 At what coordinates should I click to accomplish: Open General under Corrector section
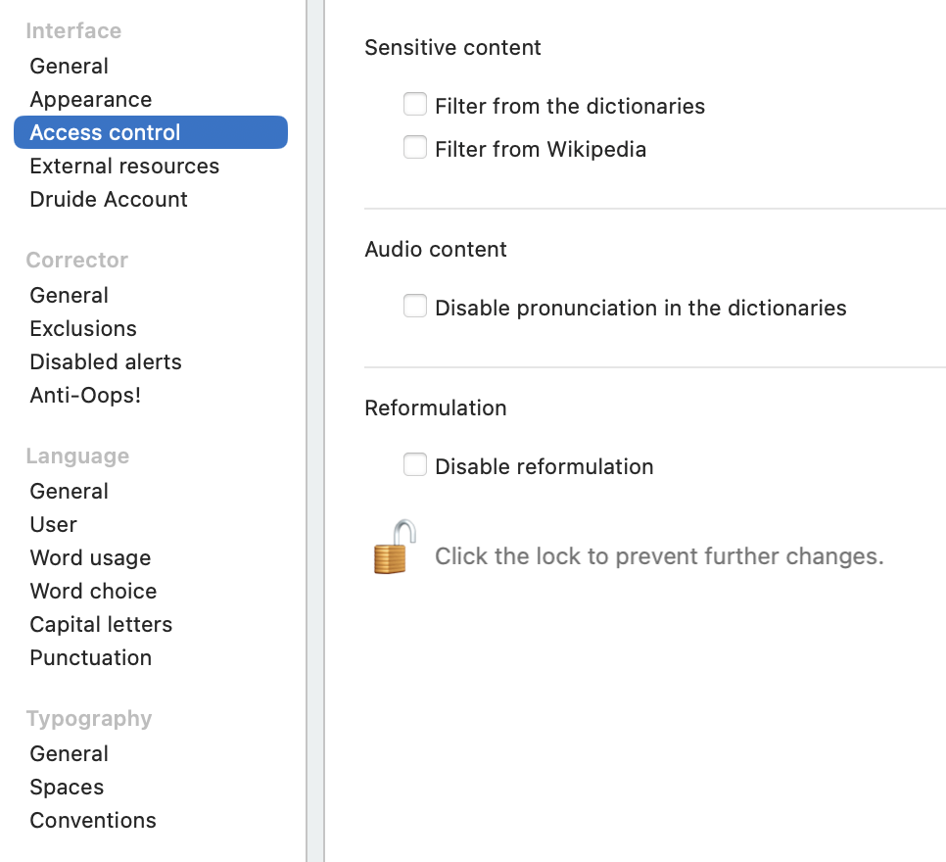[69, 296]
